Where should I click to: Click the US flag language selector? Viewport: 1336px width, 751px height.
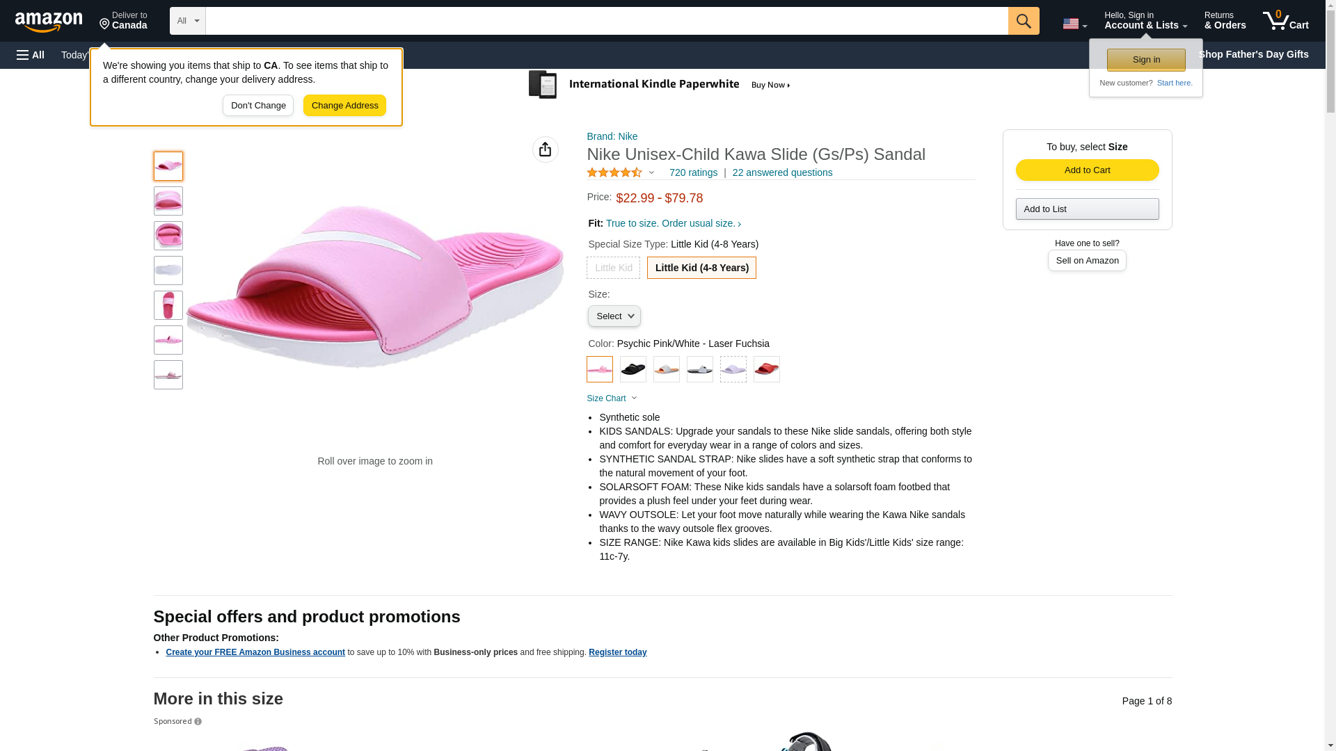(x=1074, y=24)
